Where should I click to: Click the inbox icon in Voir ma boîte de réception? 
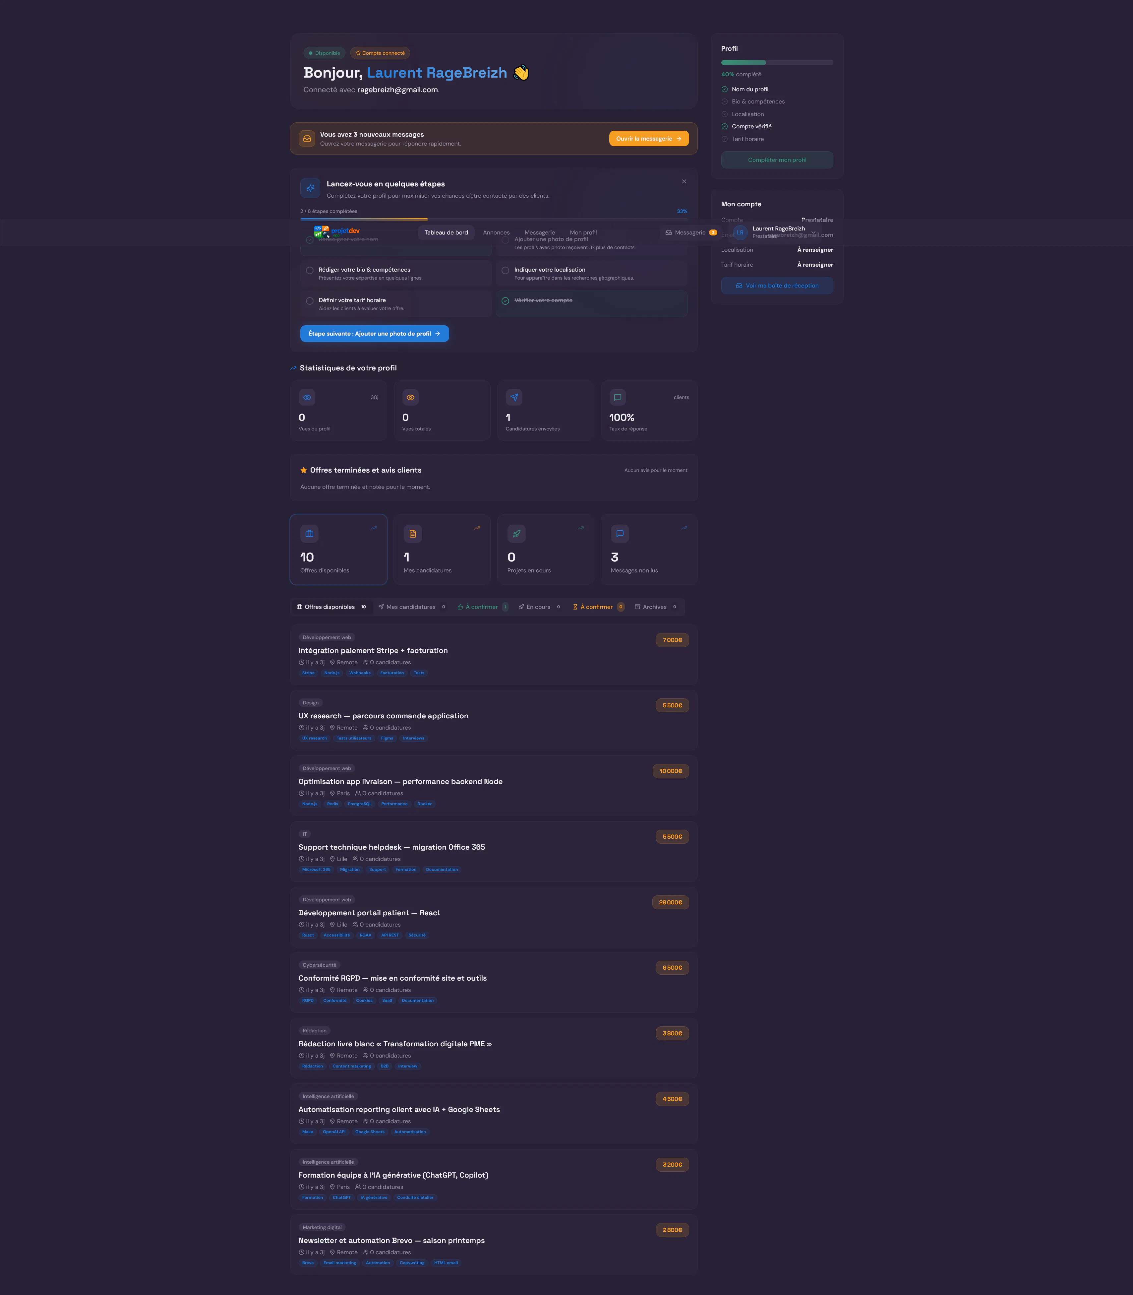click(739, 285)
